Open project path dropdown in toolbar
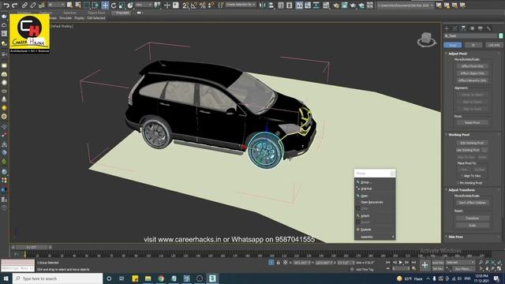 click(x=405, y=6)
